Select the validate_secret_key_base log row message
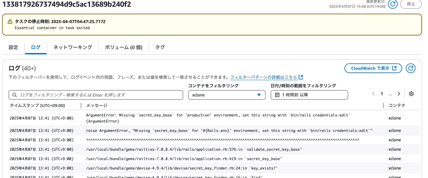The image size is (428, 178). (x=194, y=149)
